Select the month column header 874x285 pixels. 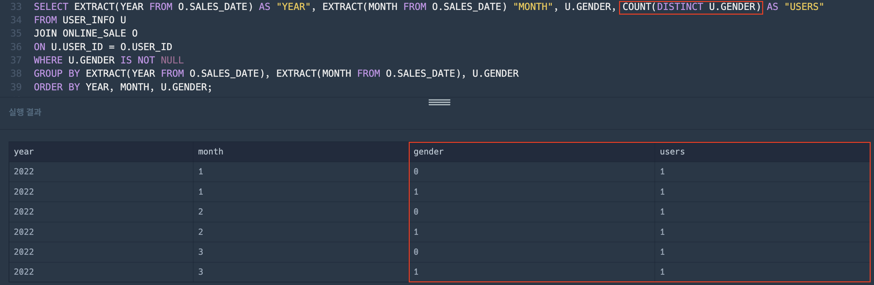[301, 152]
